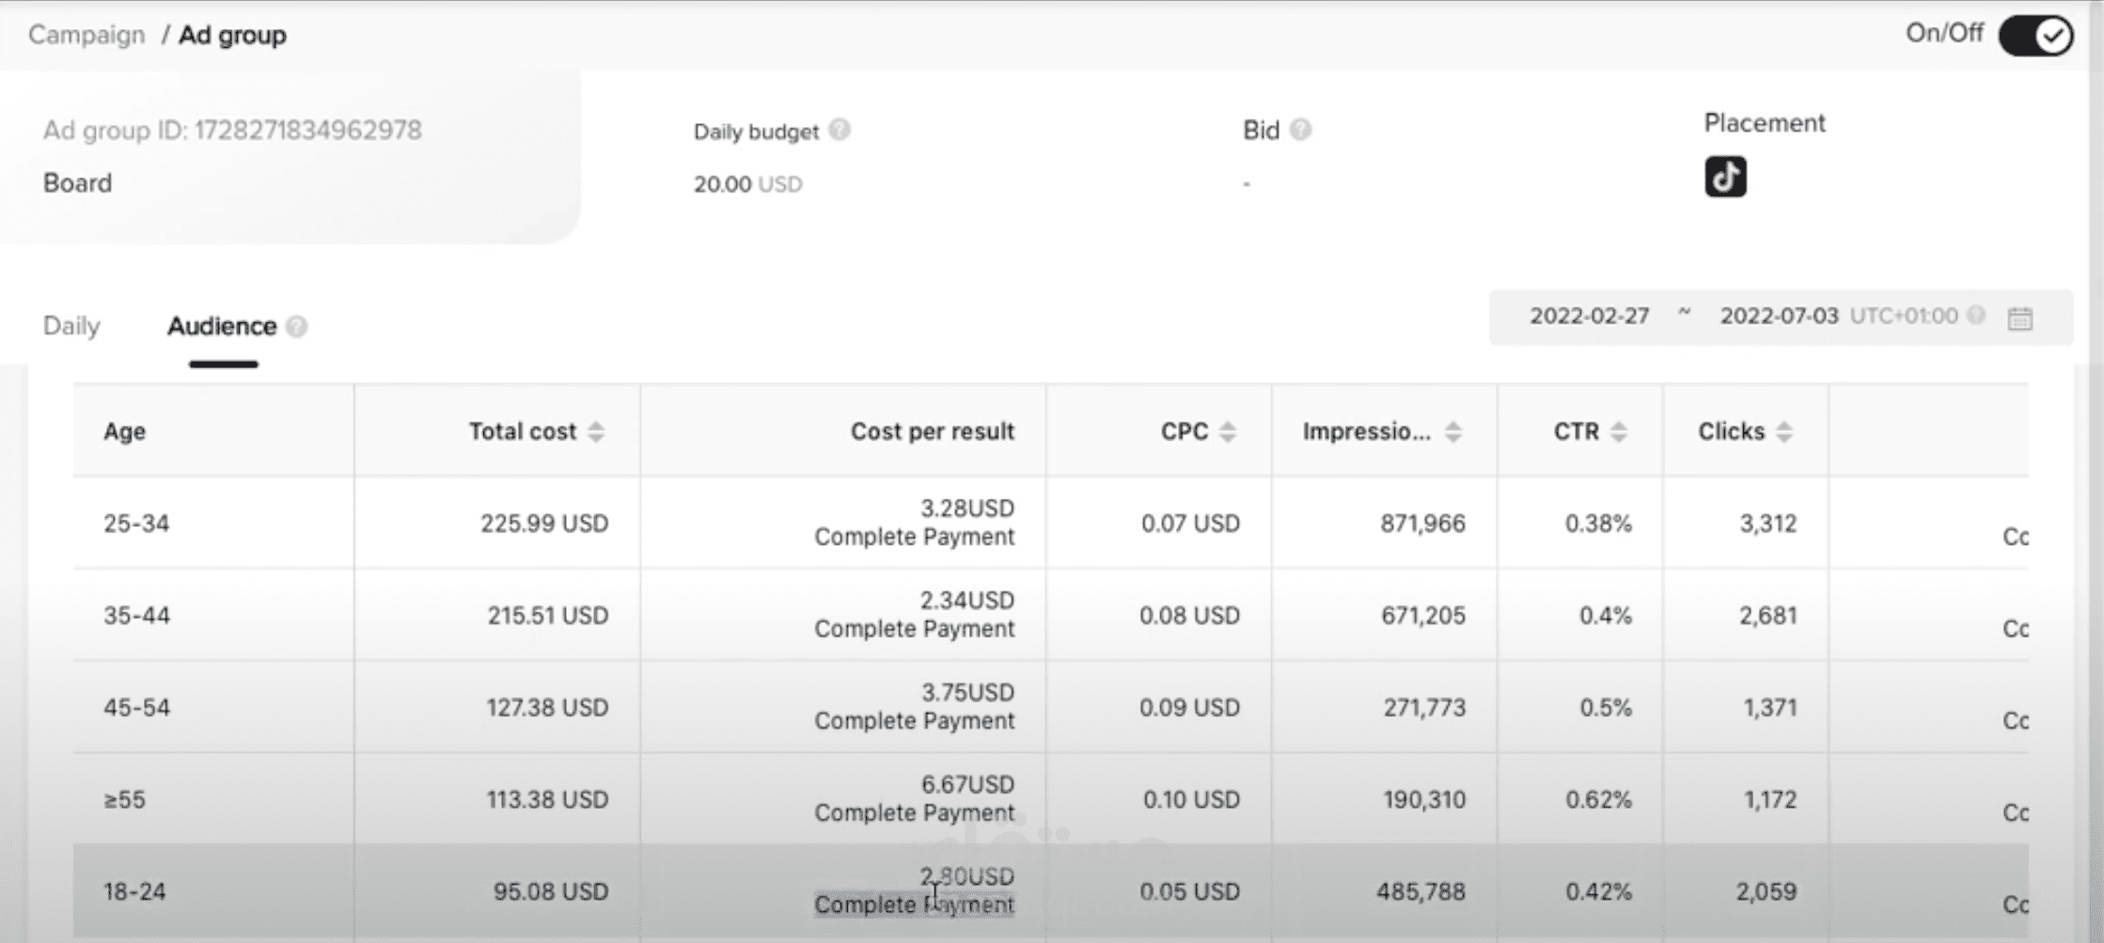2104x943 pixels.
Task: Select the Audience tab
Action: pos(222,326)
